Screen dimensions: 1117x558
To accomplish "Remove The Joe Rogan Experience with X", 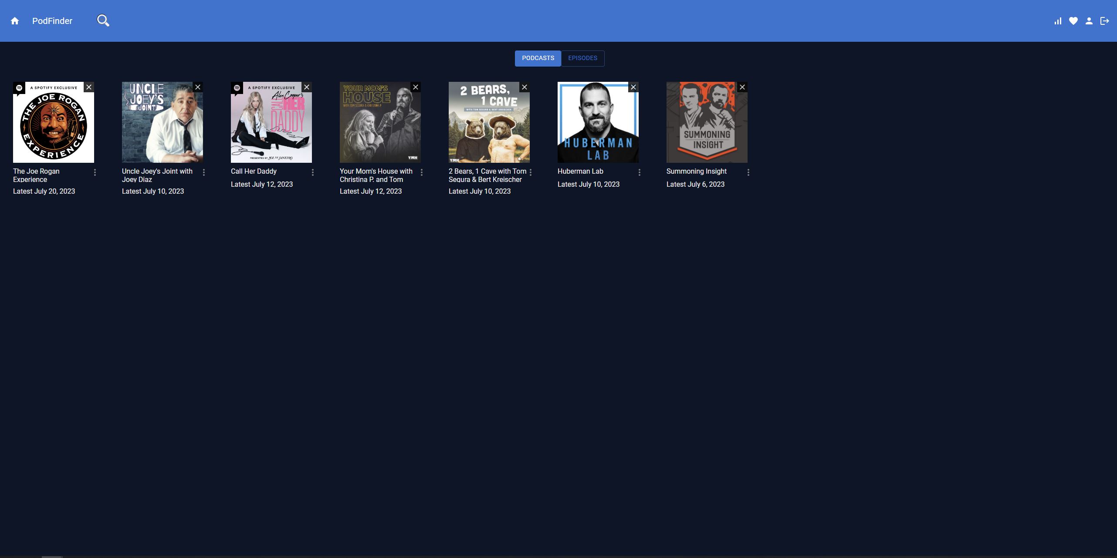I will (x=89, y=87).
